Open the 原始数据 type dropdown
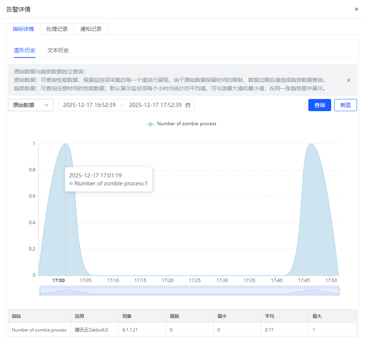Image resolution: width=365 pixels, height=338 pixels. (31, 105)
